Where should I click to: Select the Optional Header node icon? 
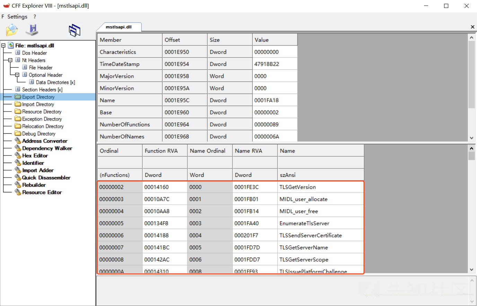(25, 75)
